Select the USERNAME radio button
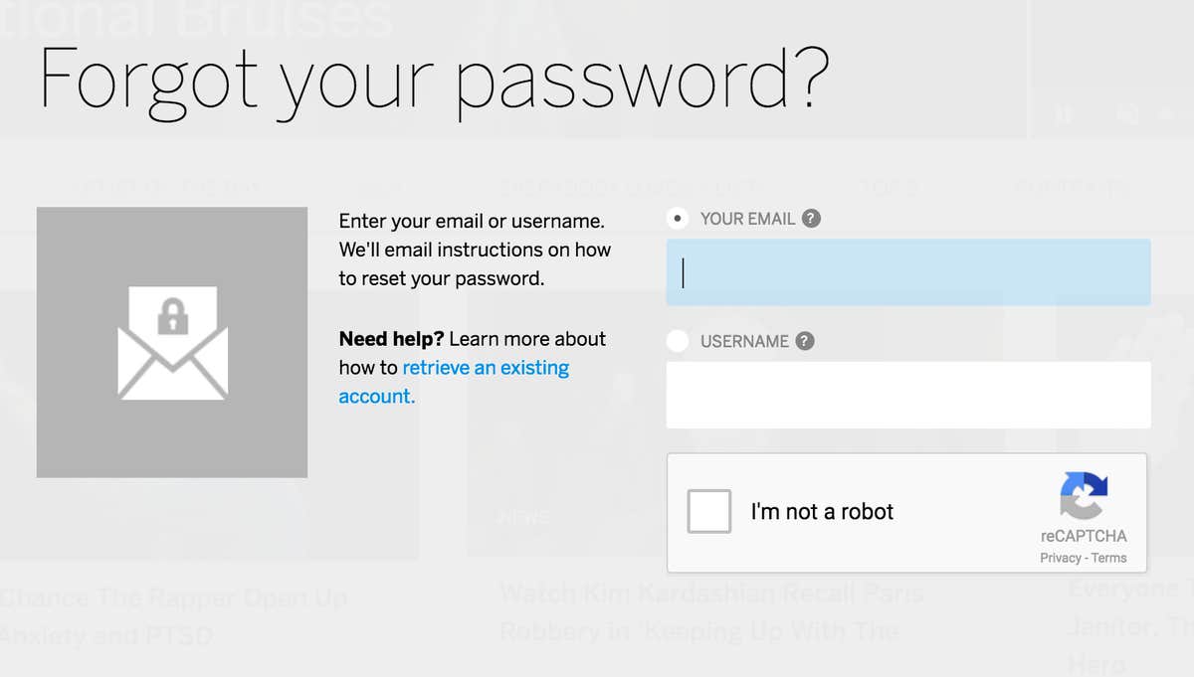1194x677 pixels. 677,340
